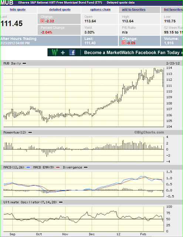Image resolution: width=183 pixels, height=237 pixels.
Task: Click the after hours last price 111.40
Action: click(x=90, y=43)
